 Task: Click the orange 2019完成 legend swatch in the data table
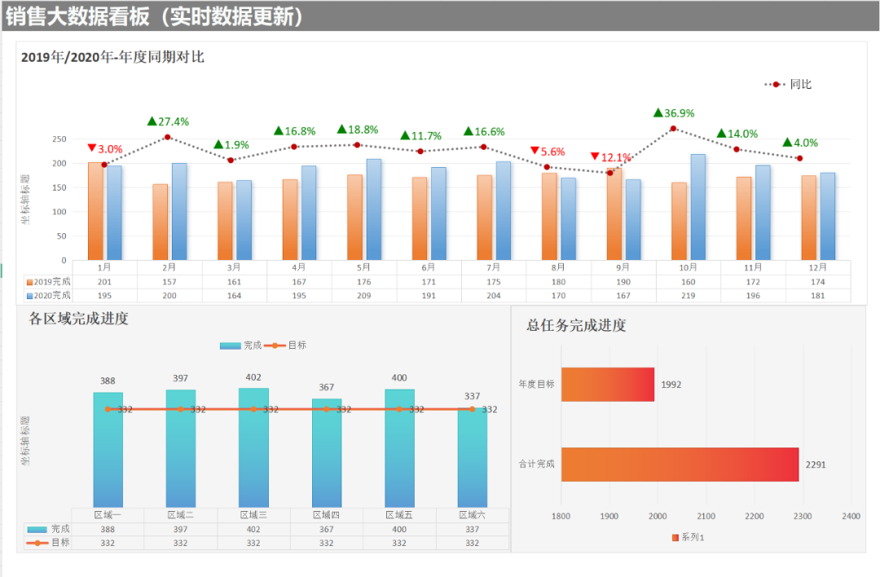pos(29,282)
